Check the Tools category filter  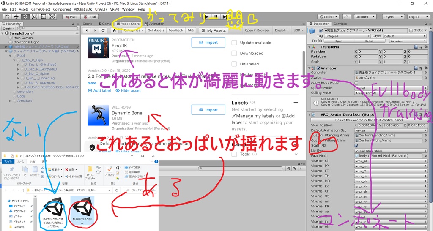click(x=234, y=154)
